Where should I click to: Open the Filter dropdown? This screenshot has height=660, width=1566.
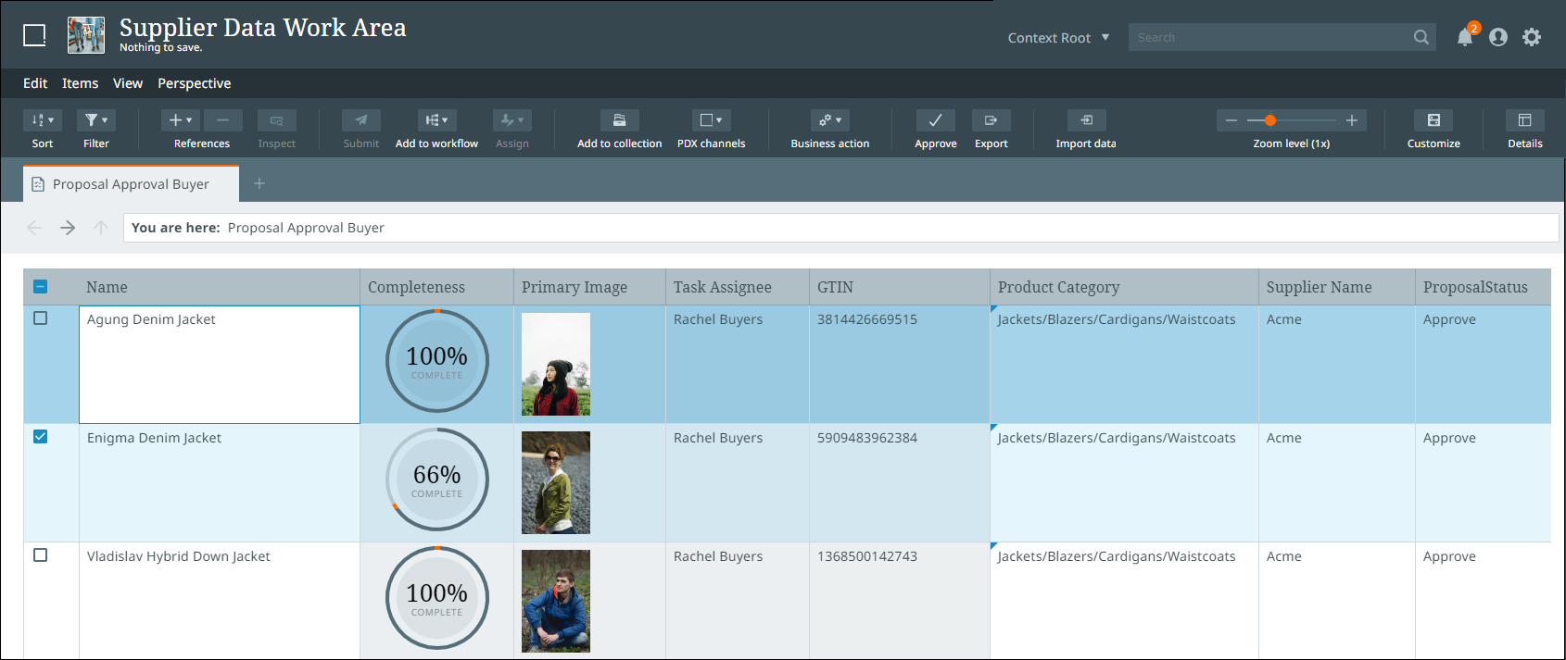click(x=95, y=120)
